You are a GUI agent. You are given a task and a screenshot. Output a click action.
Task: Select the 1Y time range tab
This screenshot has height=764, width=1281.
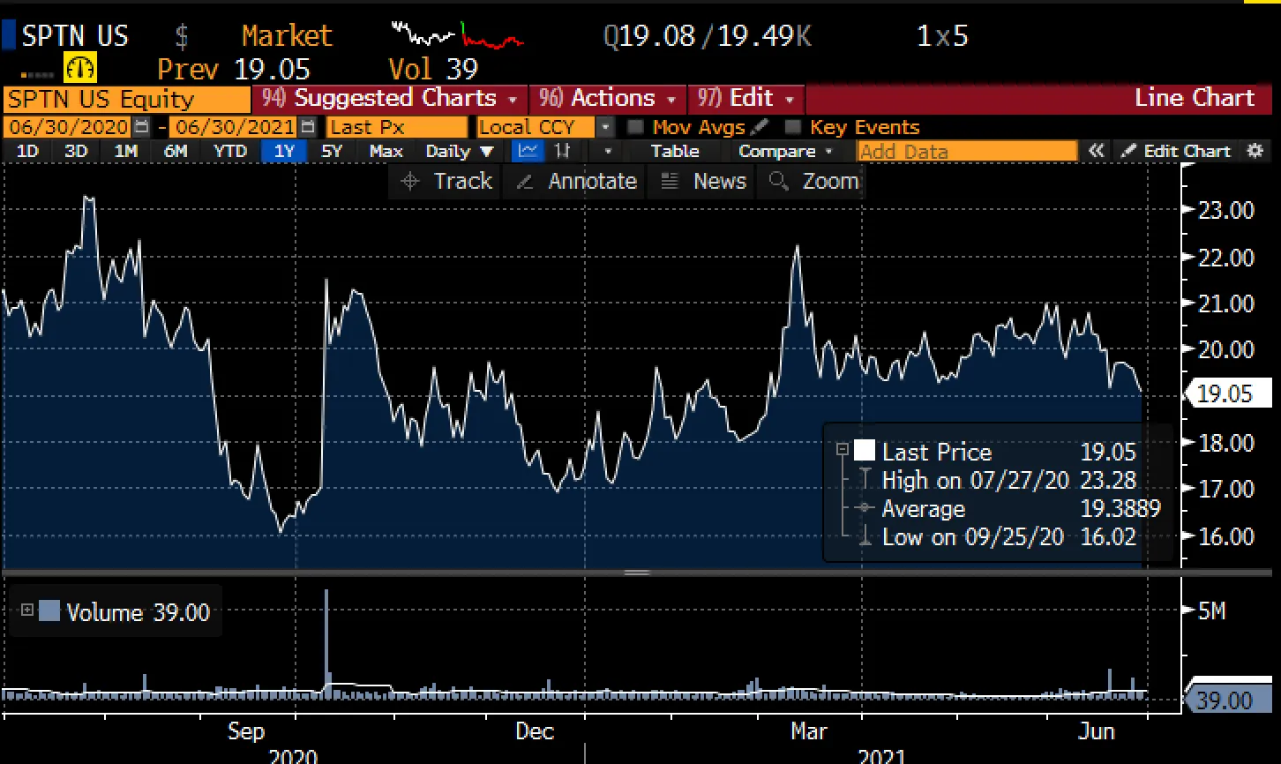(x=284, y=151)
